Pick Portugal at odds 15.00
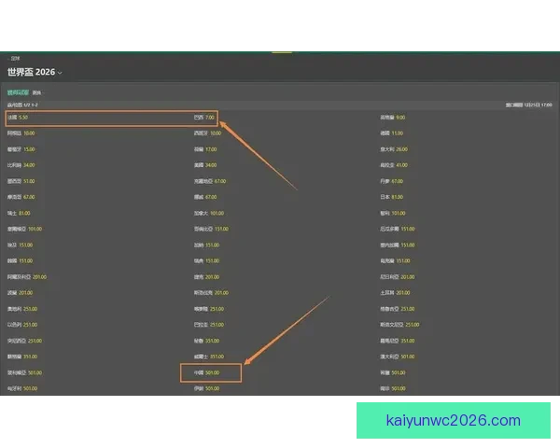Screen dimensions: 560x448 (x=29, y=149)
